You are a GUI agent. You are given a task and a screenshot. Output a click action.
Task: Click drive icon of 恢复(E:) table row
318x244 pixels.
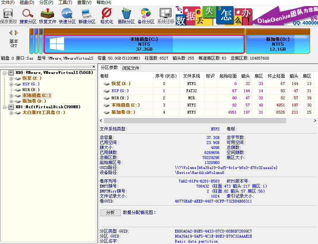coord(107,84)
